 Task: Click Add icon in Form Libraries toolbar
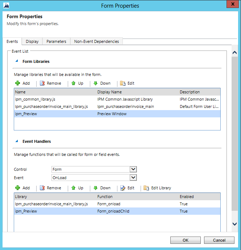17,83
